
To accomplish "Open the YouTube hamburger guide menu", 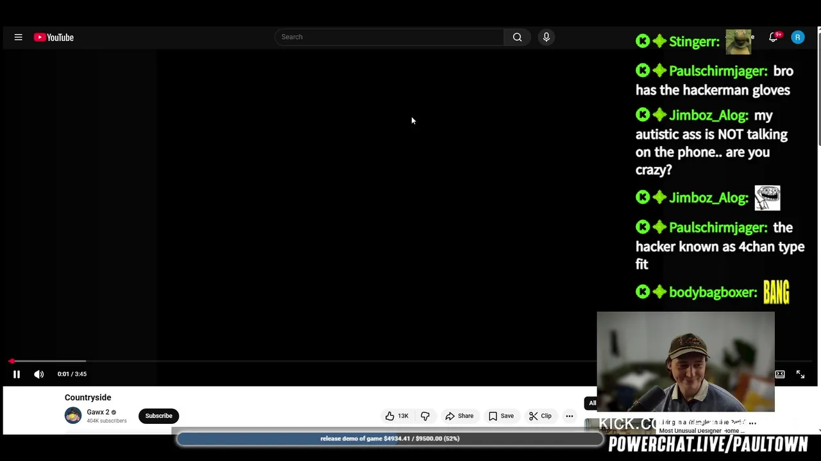I will (x=18, y=37).
